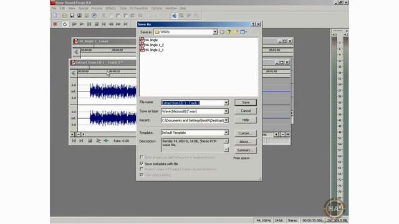
Task: Expand the File name dropdown arrow
Action: click(226, 103)
